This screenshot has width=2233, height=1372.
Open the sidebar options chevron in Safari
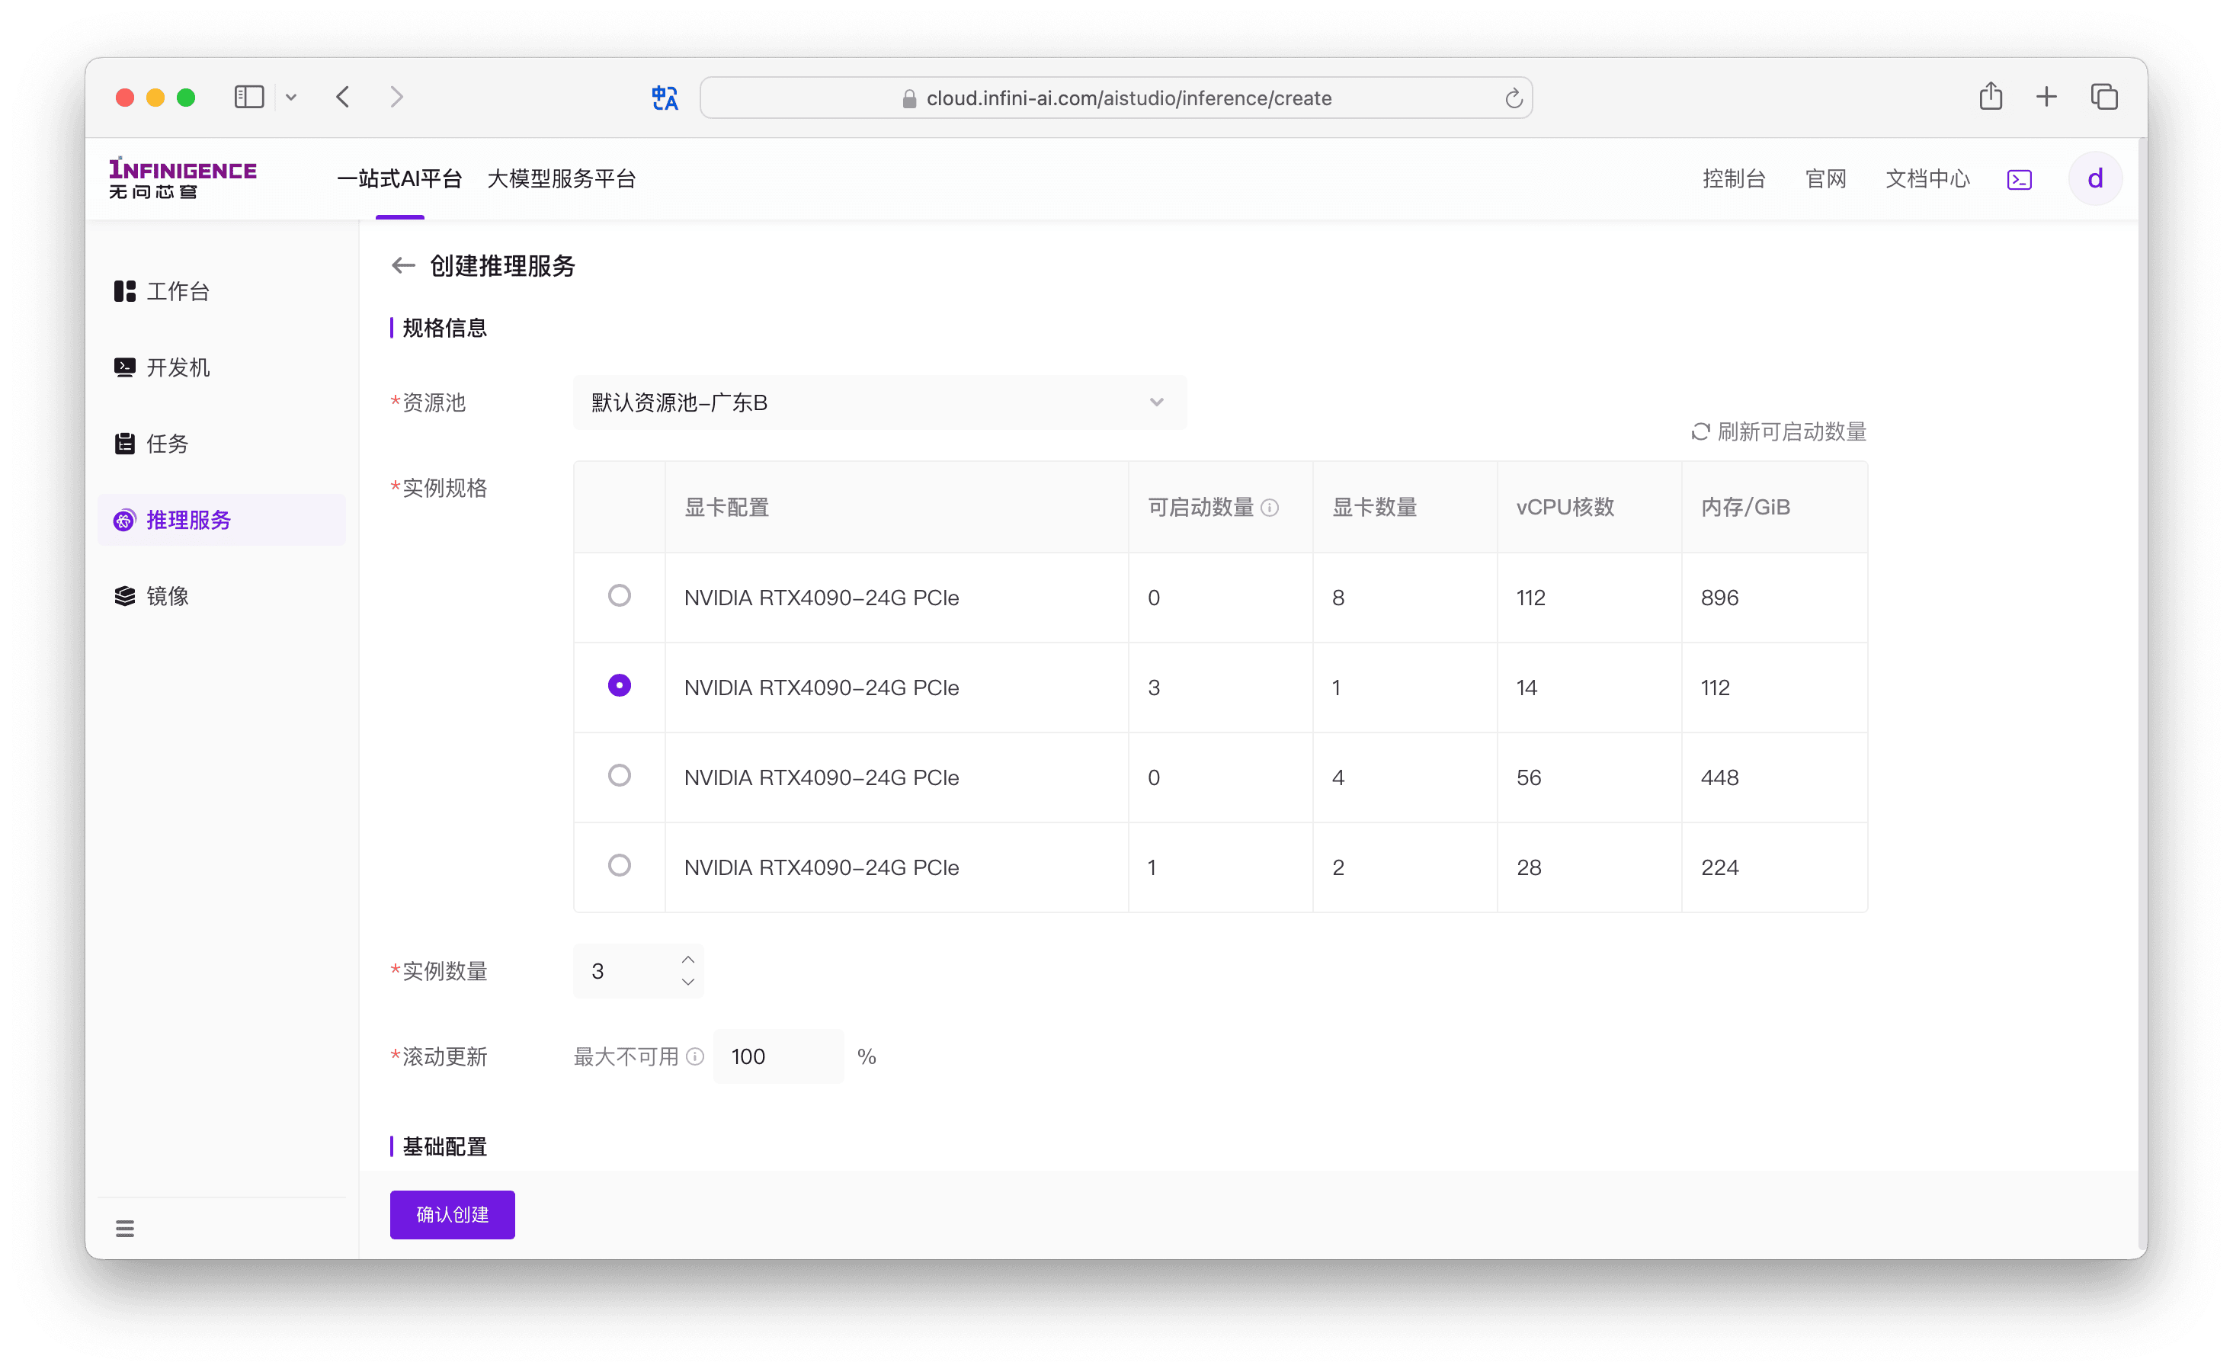click(291, 98)
